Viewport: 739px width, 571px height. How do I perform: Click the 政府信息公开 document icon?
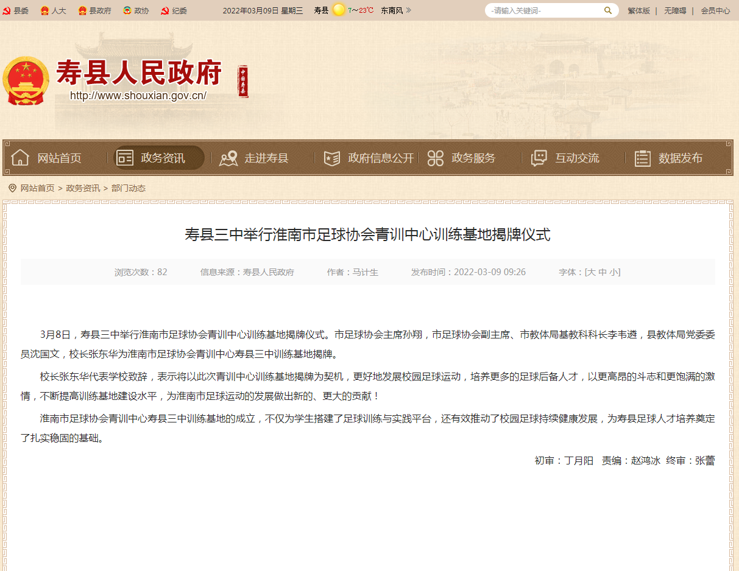pos(331,157)
